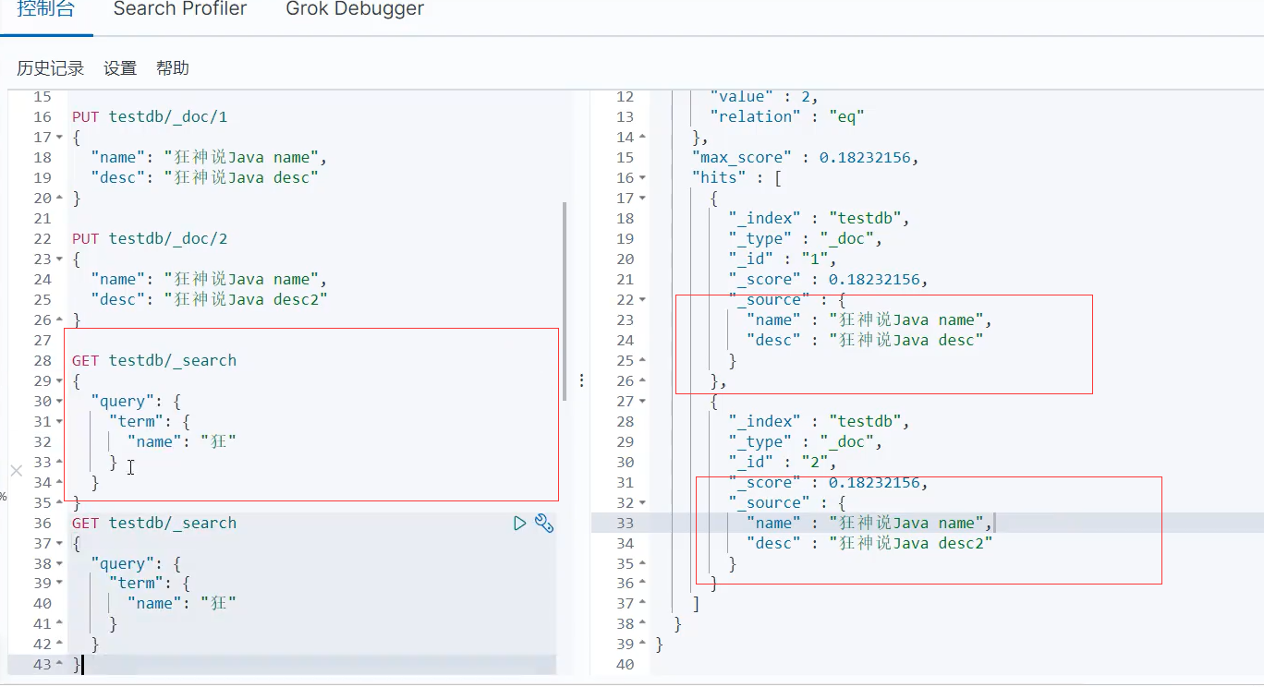Fold the "hits" array at response line 16
This screenshot has height=687, width=1264.
pos(643,178)
